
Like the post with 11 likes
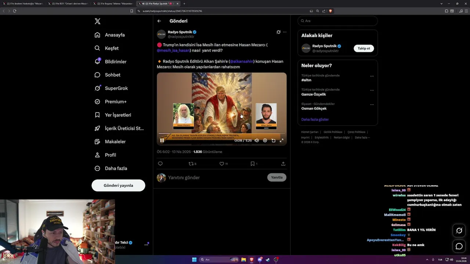pos(224,164)
